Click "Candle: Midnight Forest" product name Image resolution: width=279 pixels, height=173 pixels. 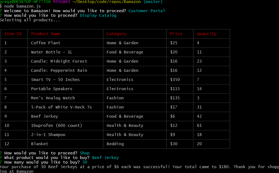coord(59,61)
